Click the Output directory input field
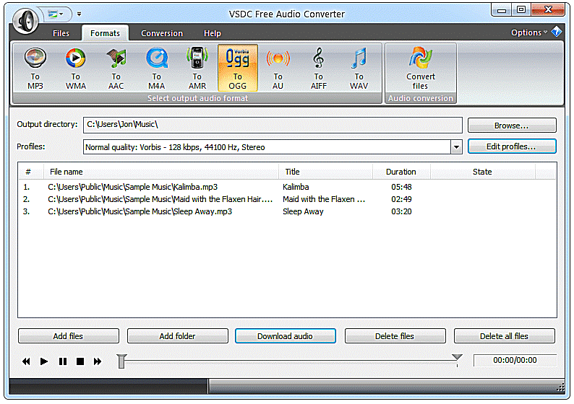Viewport: 574px width, 404px height. tap(273, 125)
